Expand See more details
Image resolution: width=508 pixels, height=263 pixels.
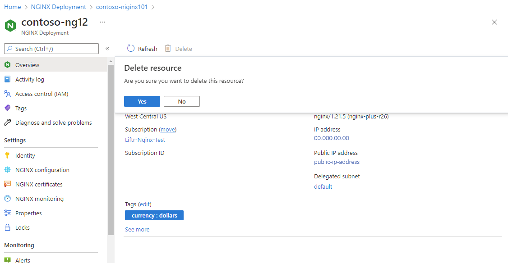point(137,229)
